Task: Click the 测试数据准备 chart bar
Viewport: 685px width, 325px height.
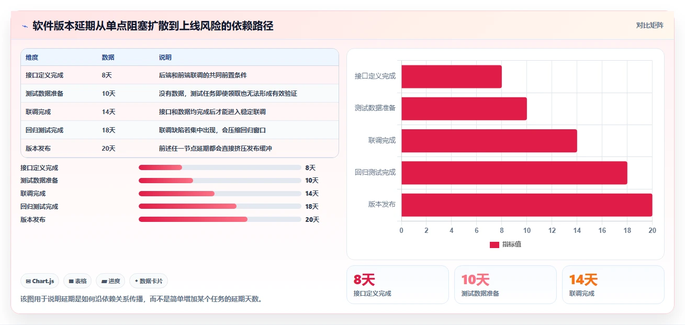Action: coord(464,108)
